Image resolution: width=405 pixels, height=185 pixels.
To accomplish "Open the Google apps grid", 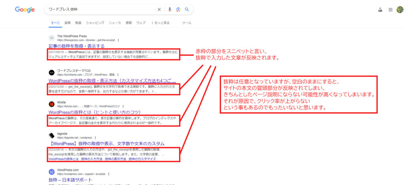I will pos(390,10).
